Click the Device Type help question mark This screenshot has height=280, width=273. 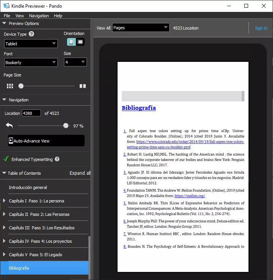click(31, 34)
